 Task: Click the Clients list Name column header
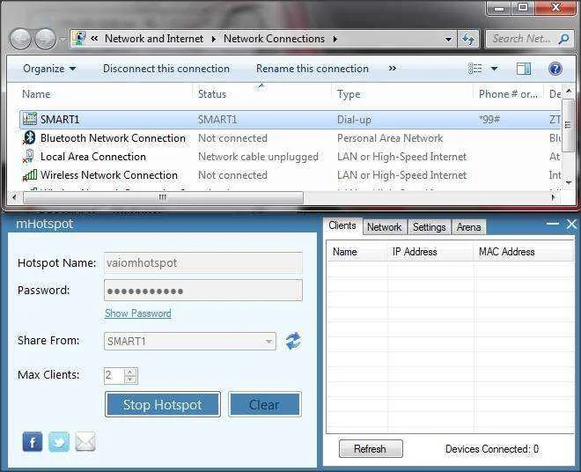click(x=344, y=252)
